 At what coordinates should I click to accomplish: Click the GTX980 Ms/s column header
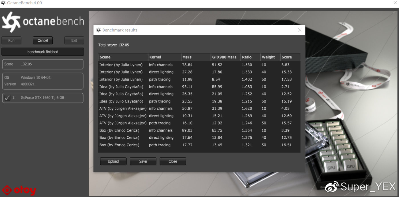(x=225, y=57)
